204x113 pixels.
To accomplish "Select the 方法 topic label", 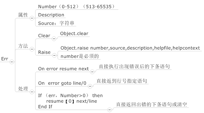I will (23, 46).
